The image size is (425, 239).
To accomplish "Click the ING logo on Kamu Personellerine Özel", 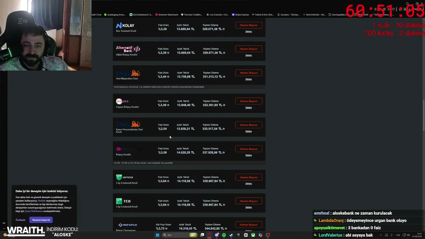I will (x=128, y=124).
